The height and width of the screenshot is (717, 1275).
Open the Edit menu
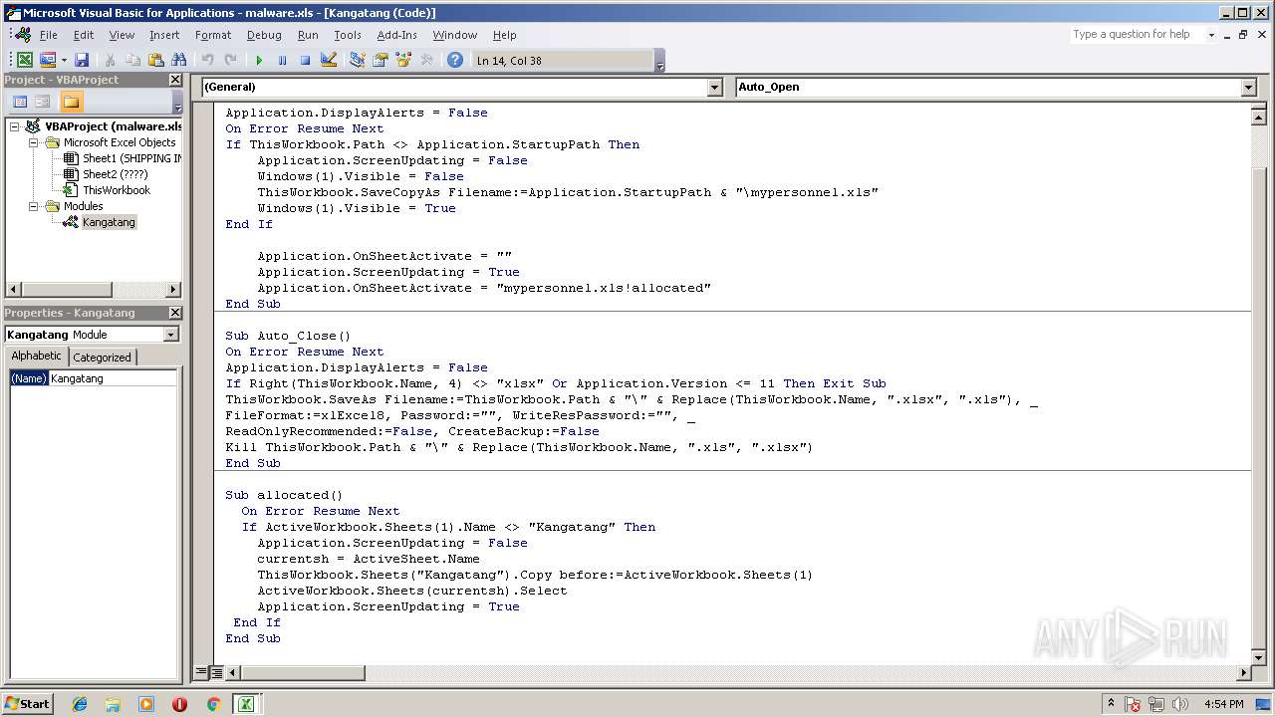click(84, 35)
